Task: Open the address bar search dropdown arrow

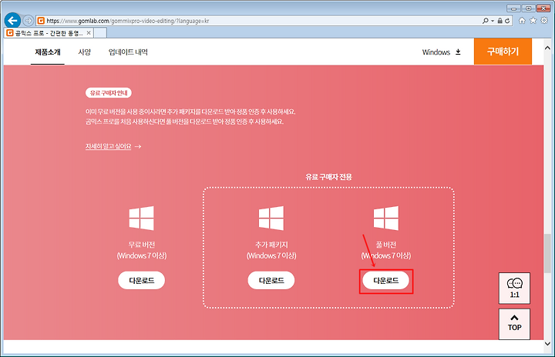Action: (493, 21)
